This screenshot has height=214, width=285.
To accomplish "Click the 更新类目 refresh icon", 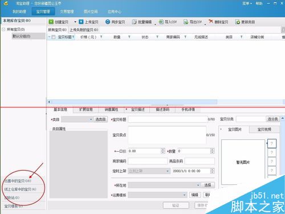I will (238, 22).
